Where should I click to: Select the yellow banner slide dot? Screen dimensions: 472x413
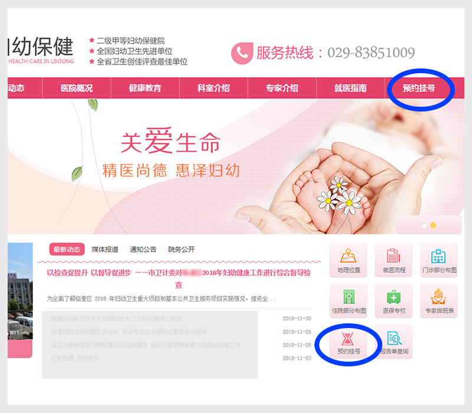[x=433, y=225]
